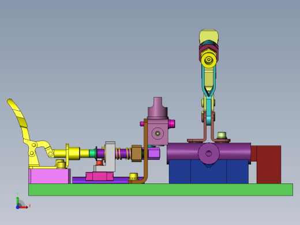Select the magenta slider block on the rail
Image resolution: width=300 pixels, height=225 pixels.
(99, 177)
